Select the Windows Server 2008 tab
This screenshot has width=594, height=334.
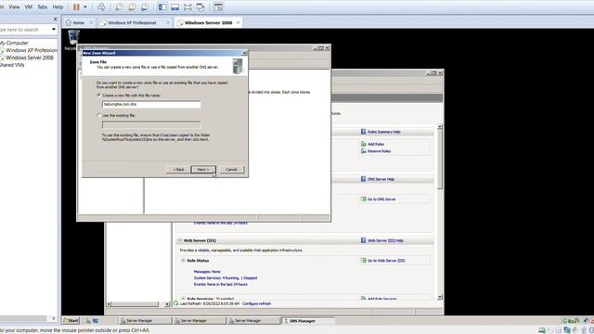[208, 22]
